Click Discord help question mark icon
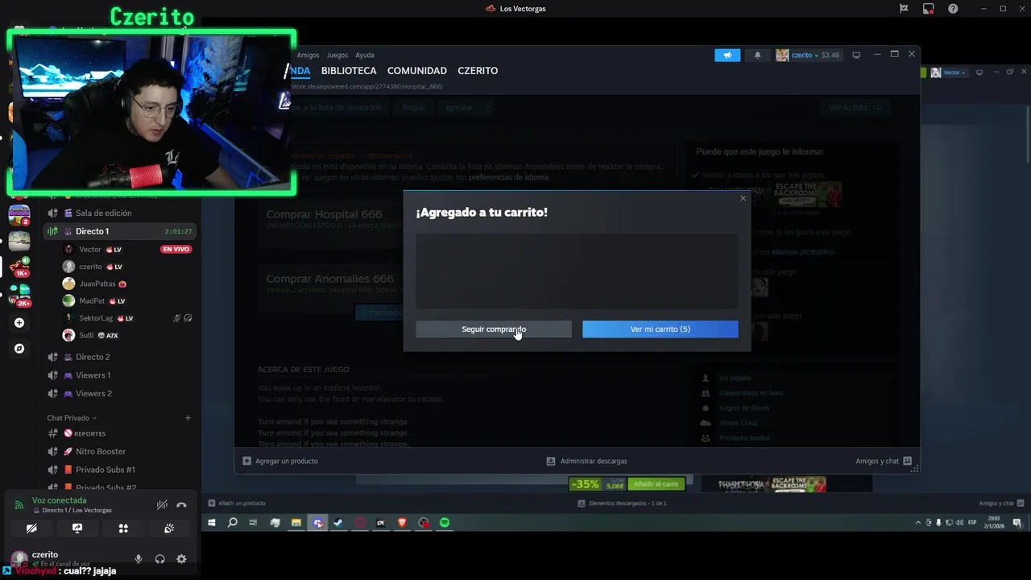The width and height of the screenshot is (1031, 580). click(x=953, y=9)
